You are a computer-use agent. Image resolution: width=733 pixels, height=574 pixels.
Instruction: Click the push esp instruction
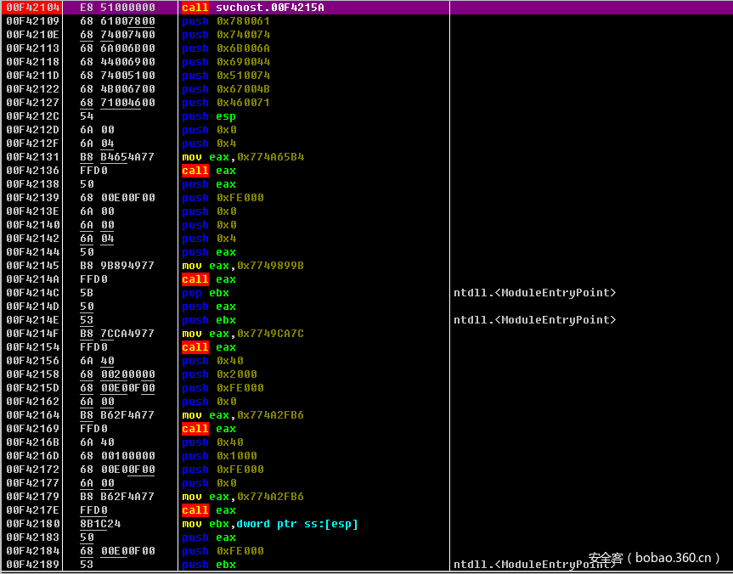click(x=209, y=116)
